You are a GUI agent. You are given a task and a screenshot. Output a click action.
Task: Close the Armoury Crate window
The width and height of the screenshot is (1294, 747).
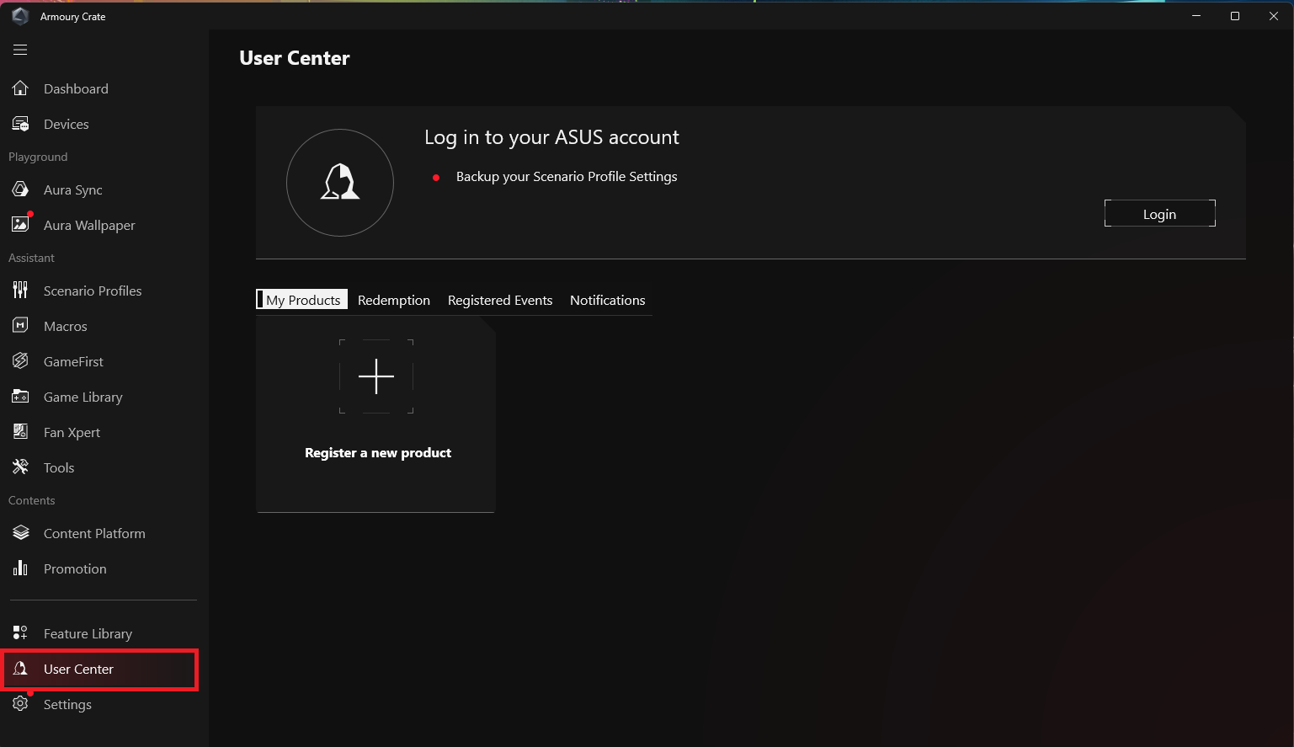(1274, 16)
